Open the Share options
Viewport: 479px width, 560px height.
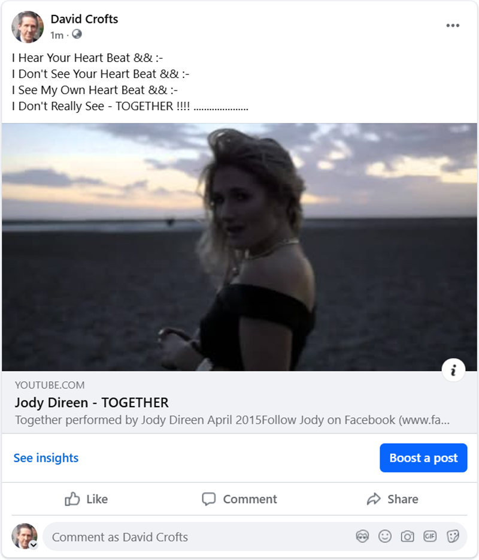(392, 499)
